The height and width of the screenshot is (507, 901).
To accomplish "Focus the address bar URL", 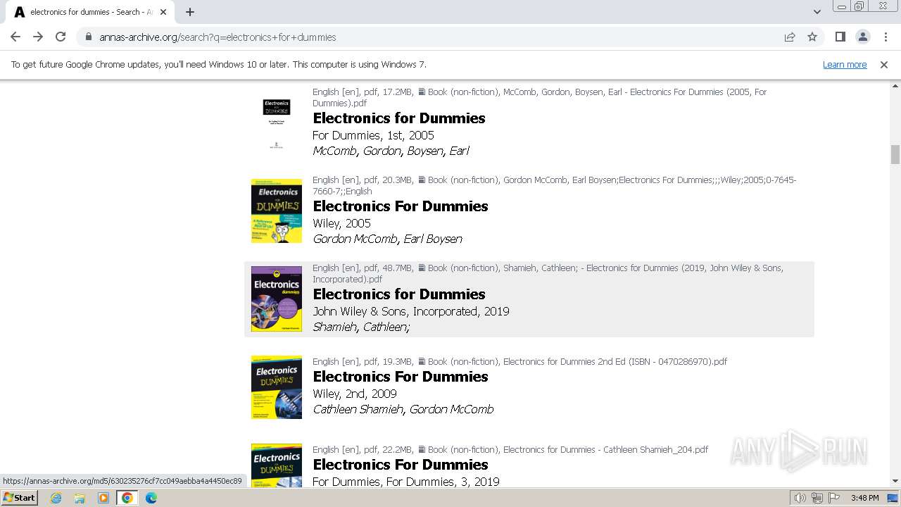I will coord(218,37).
